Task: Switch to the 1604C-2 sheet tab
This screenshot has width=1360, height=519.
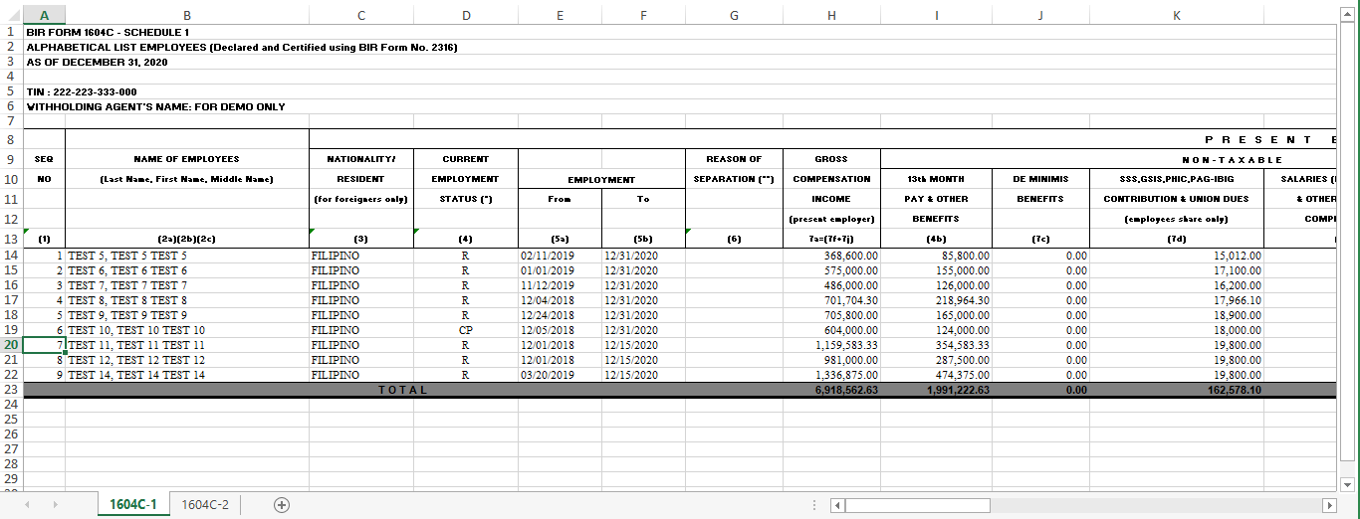Action: tap(205, 505)
